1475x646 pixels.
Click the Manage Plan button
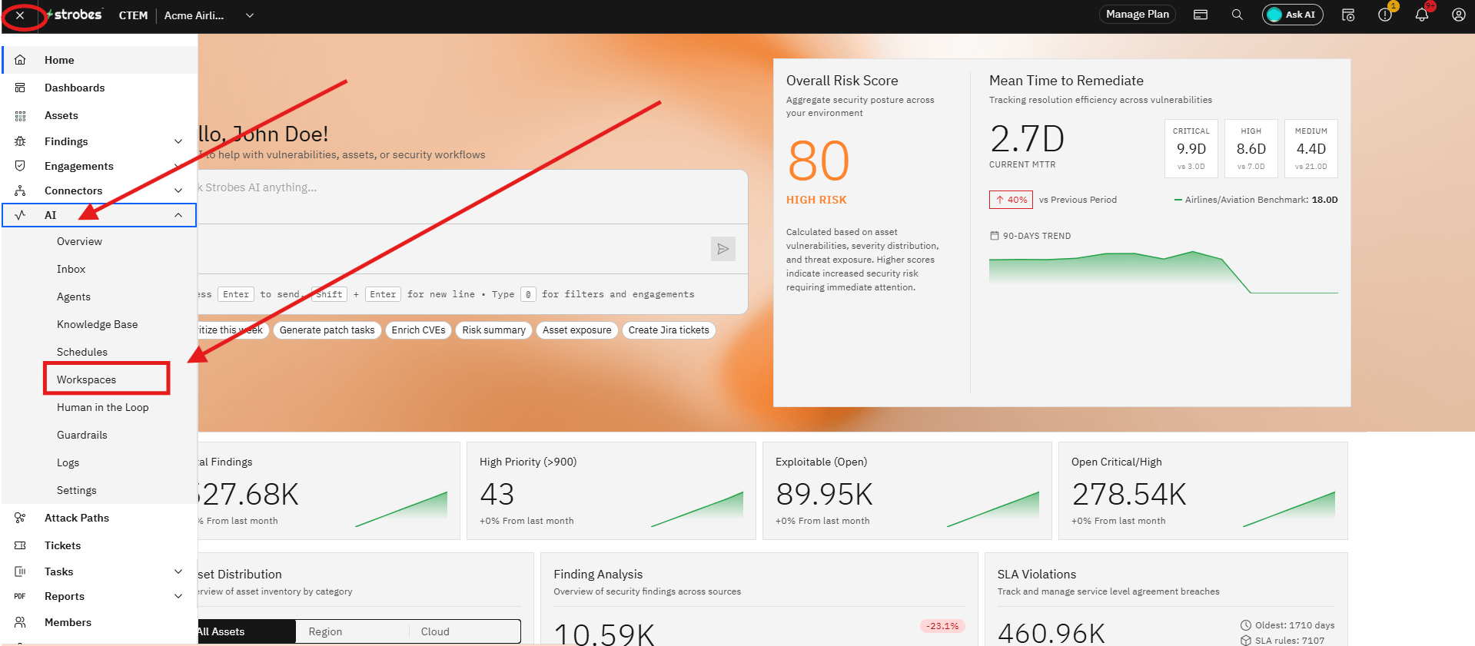[1137, 15]
